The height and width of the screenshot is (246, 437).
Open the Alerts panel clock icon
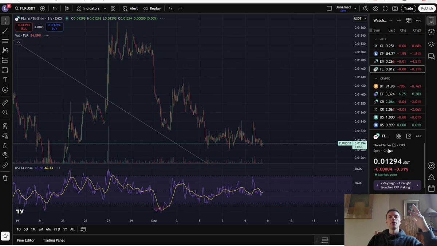(x=431, y=32)
